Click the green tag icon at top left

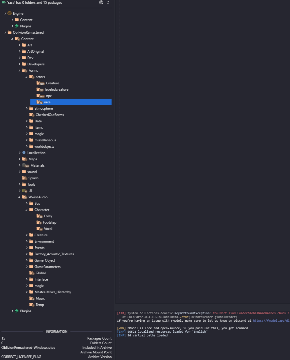point(4,2)
